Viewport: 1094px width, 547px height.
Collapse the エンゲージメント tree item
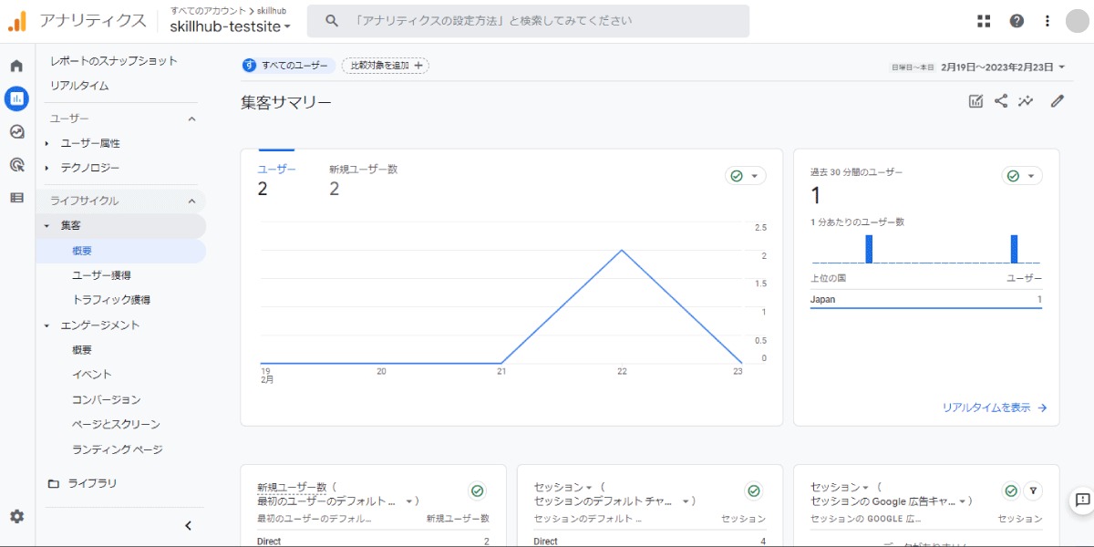(x=46, y=325)
